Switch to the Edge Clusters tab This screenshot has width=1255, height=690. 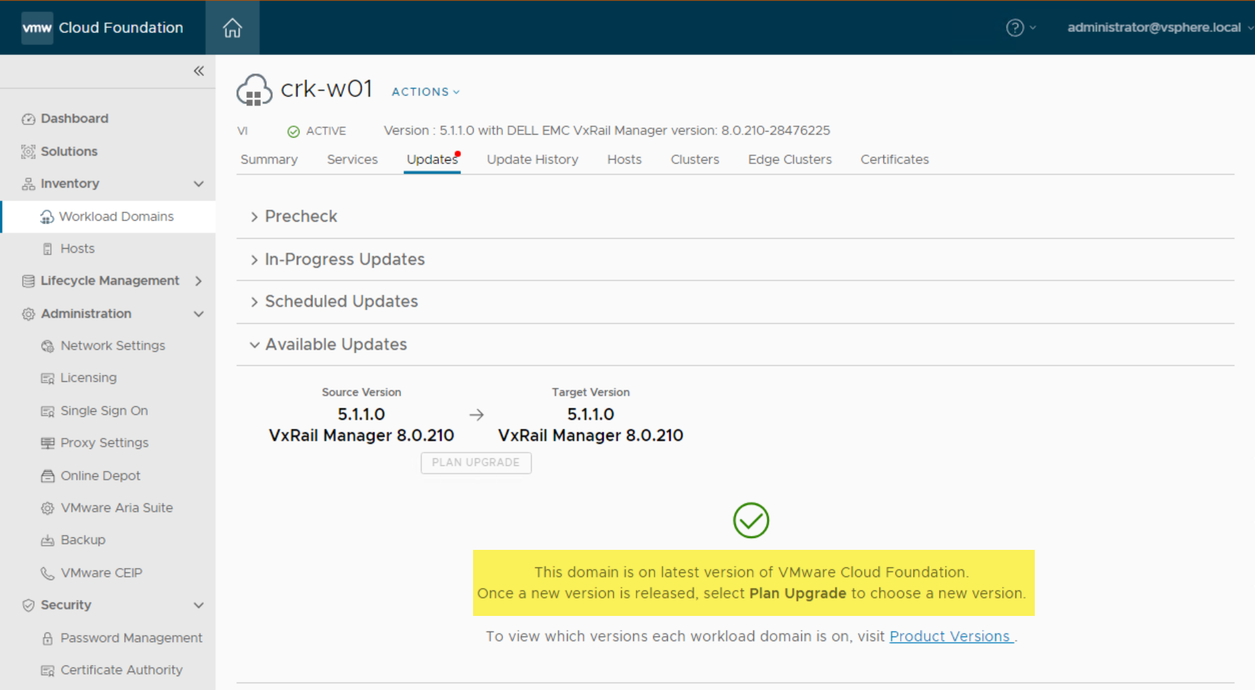789,159
